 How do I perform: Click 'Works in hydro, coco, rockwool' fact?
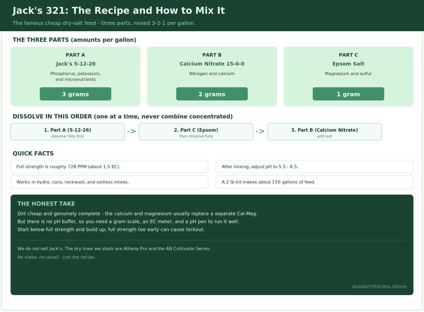(x=109, y=182)
